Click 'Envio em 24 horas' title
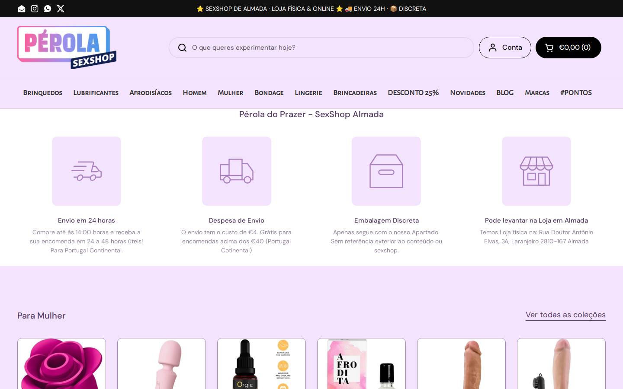 87,220
